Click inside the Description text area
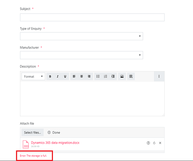Image resolution: width=193 pixels, height=161 pixels. click(x=92, y=99)
